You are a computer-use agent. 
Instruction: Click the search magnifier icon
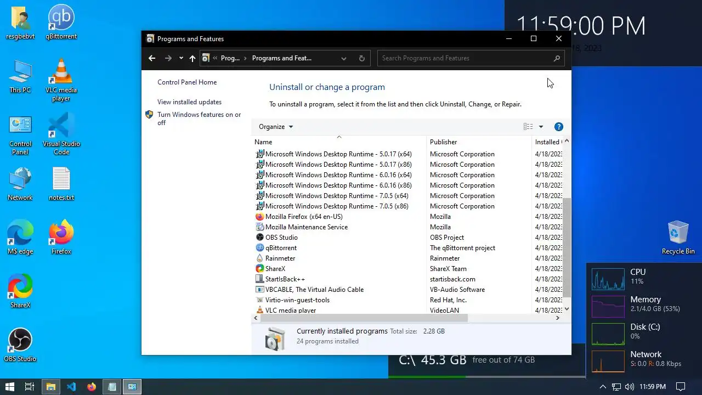557,58
